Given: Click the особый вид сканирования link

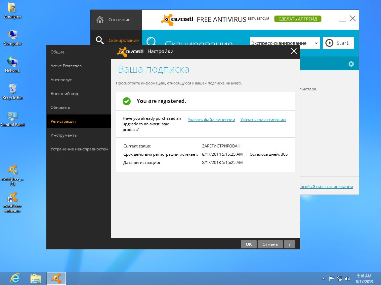Looking at the screenshot, I should 326,187.
